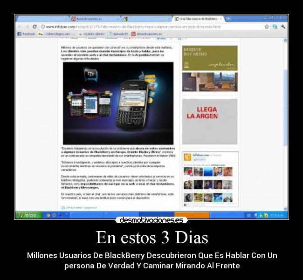Select the 'Una falla masiva de BlackBerry' tab
303x280 pixels.
198,19
